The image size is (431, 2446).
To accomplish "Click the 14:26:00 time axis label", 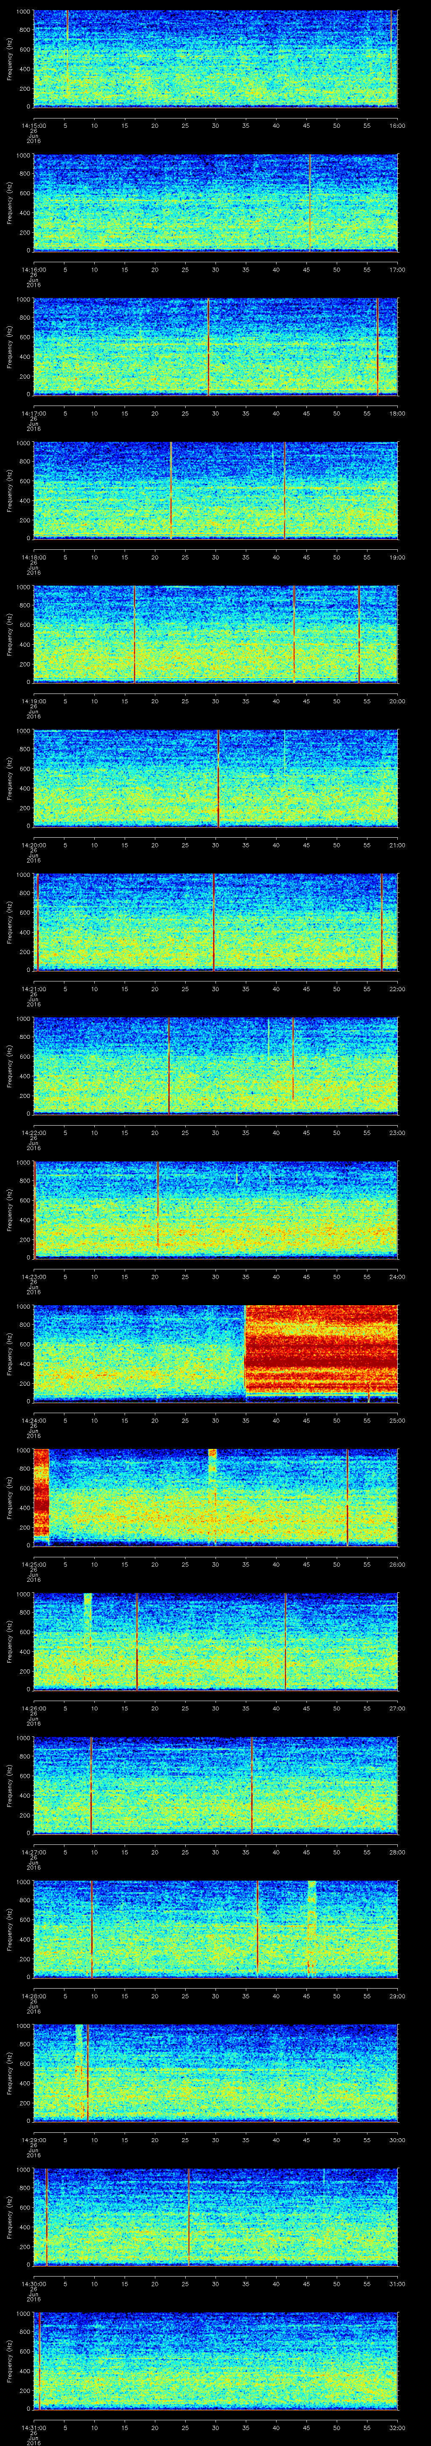I will [x=33, y=1708].
